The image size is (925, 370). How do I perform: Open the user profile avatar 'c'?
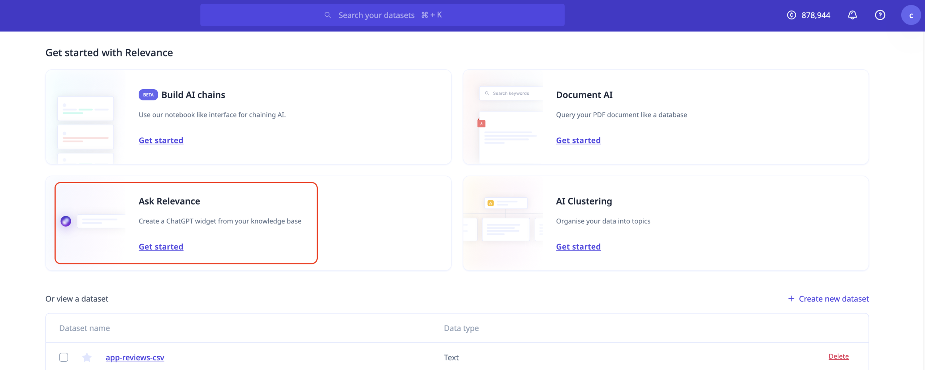click(x=911, y=15)
